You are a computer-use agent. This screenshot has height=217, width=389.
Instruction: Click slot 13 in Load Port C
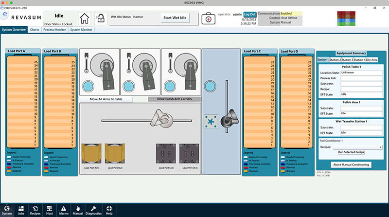tap(260, 104)
